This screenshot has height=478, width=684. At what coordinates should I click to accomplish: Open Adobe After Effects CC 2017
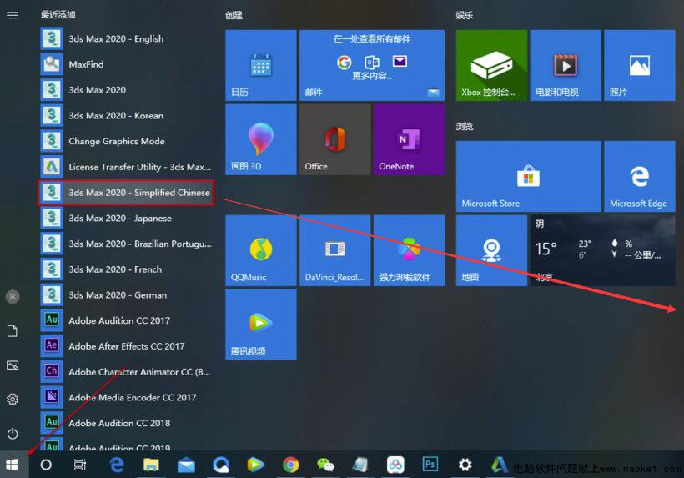[126, 346]
